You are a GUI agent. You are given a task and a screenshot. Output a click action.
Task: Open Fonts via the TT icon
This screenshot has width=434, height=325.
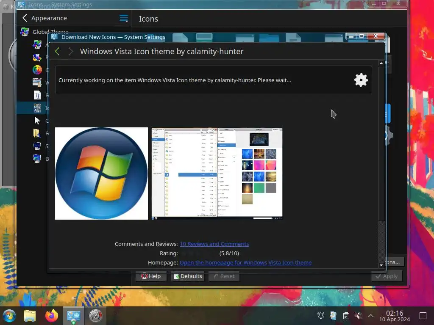pyautogui.click(x=37, y=95)
